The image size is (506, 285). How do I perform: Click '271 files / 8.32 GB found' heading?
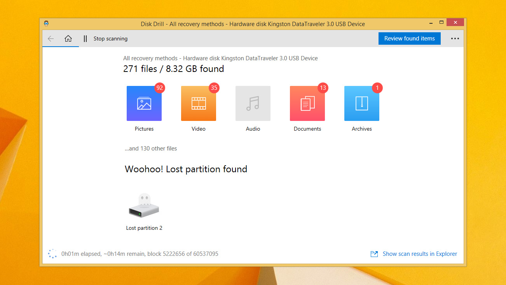(x=173, y=69)
